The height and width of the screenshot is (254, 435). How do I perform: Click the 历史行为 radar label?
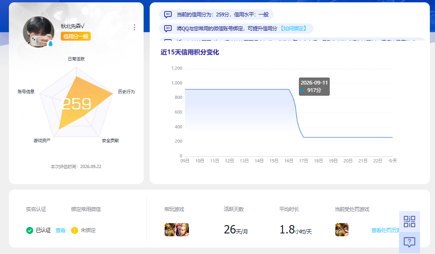(126, 92)
